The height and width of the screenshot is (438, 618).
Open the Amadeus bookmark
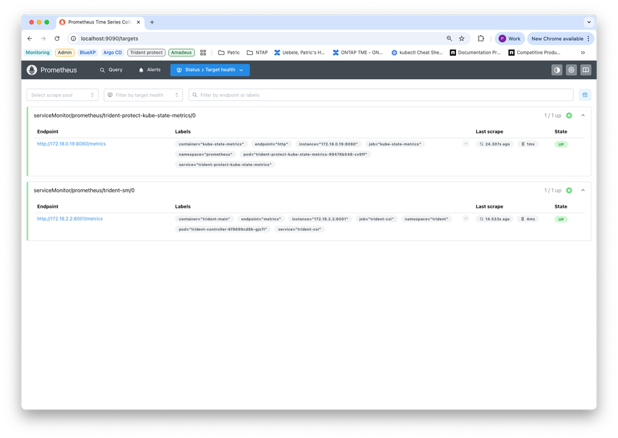181,53
